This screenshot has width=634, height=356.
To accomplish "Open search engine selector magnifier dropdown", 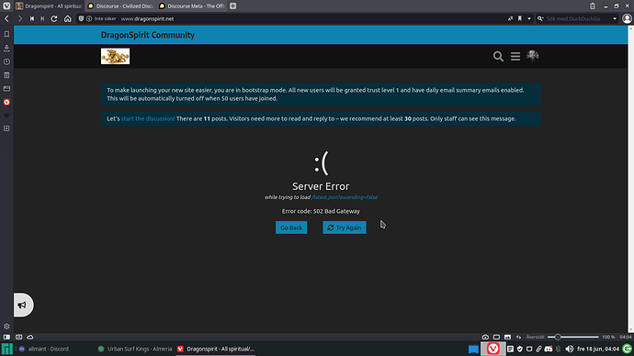I will [540, 18].
